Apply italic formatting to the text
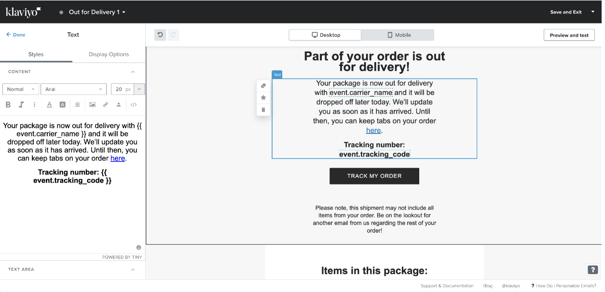The image size is (605, 292). click(21, 105)
